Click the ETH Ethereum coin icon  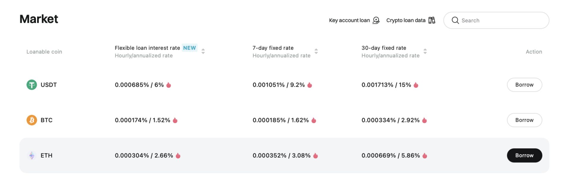(32, 156)
